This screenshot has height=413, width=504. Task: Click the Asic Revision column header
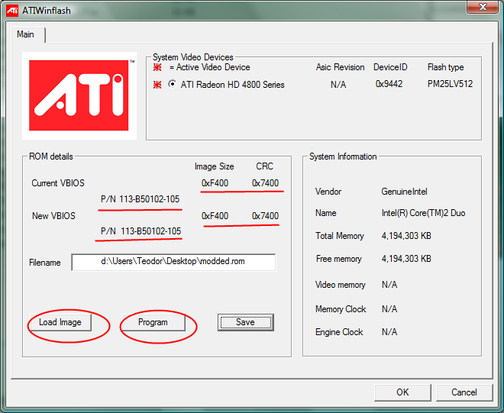pos(340,67)
